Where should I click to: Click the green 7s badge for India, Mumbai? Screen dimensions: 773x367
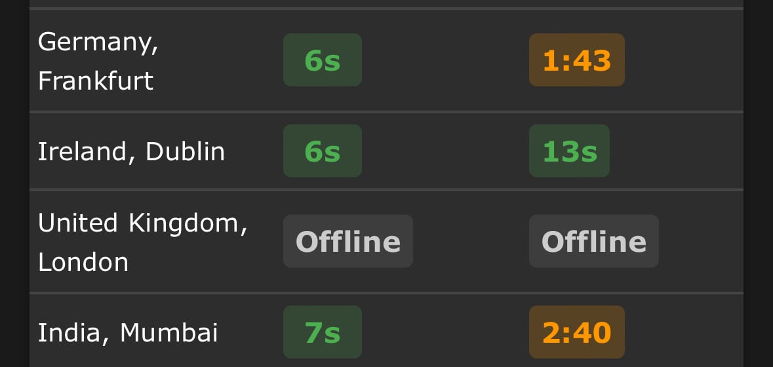click(x=323, y=332)
